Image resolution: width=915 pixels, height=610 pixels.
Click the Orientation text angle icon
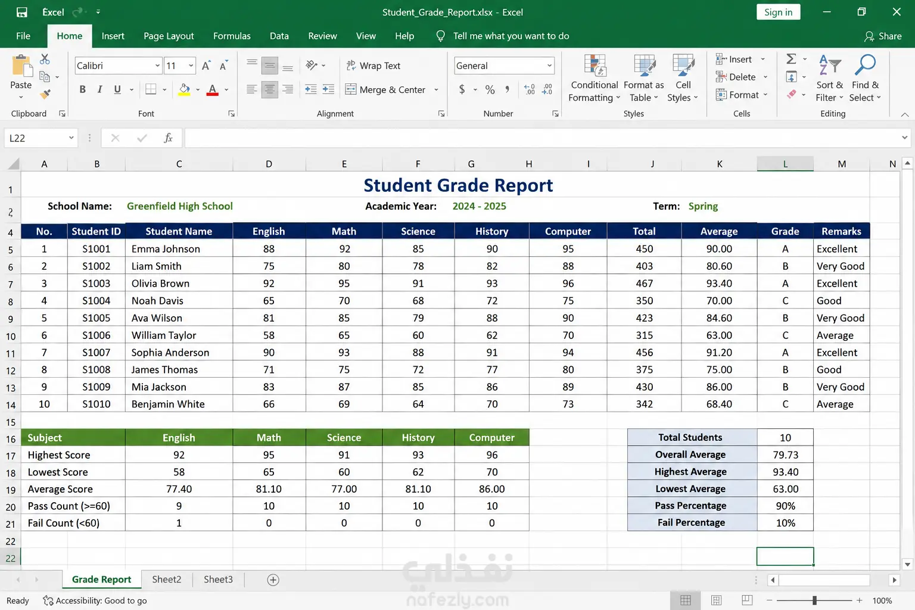[x=312, y=65]
